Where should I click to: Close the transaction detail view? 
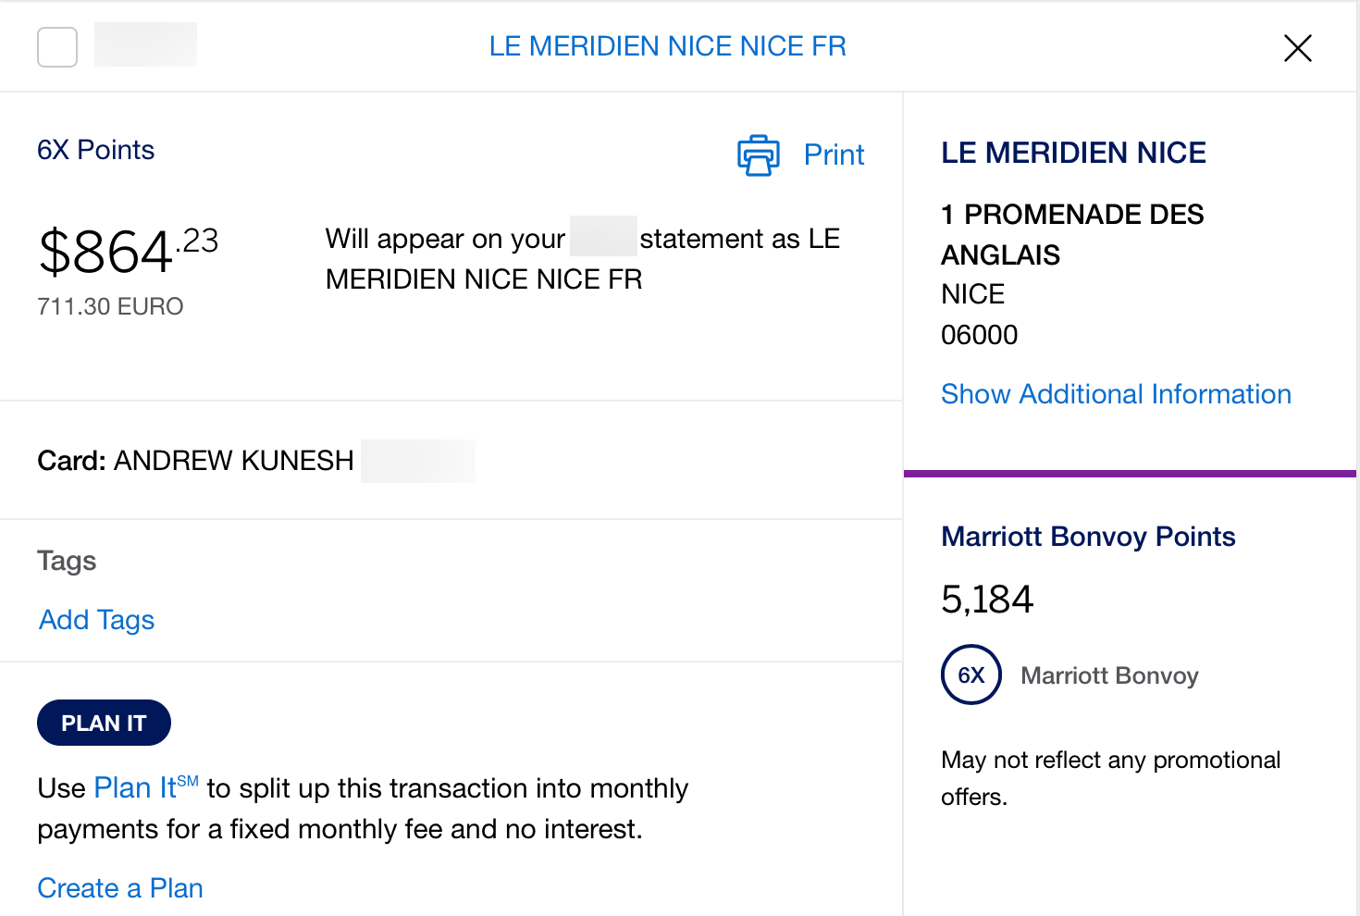tap(1297, 48)
